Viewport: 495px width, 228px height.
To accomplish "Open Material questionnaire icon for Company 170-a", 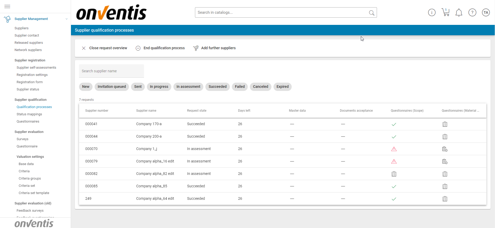I will coord(445,124).
